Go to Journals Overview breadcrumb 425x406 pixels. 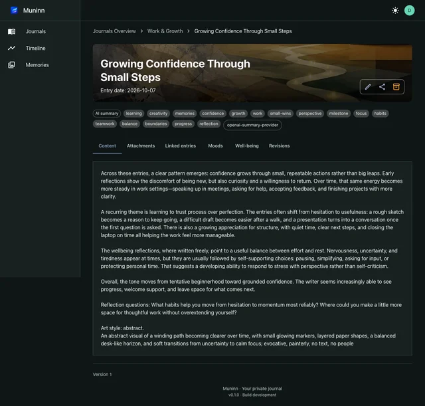pos(114,31)
